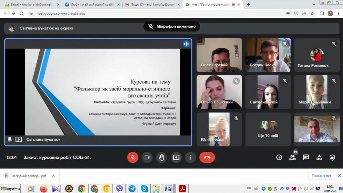Show the participants list with 19 badge
The width and height of the screenshot is (343, 193).
click(x=292, y=157)
